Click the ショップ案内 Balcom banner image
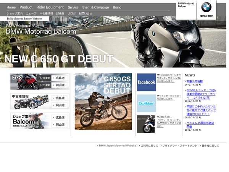229x172 pixels. 31,121
